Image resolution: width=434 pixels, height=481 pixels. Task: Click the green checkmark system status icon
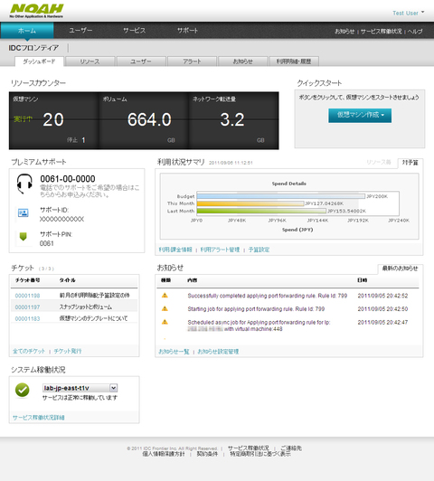23,391
